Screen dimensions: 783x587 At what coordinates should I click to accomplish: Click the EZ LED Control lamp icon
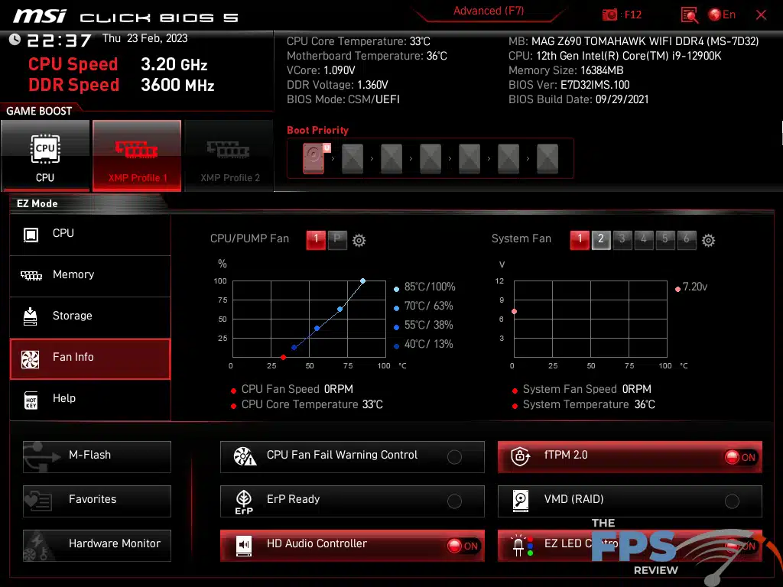pyautogui.click(x=521, y=546)
